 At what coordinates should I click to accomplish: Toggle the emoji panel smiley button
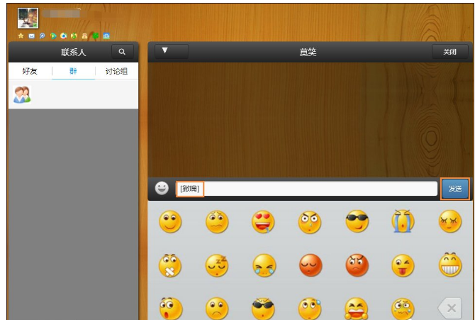[162, 188]
